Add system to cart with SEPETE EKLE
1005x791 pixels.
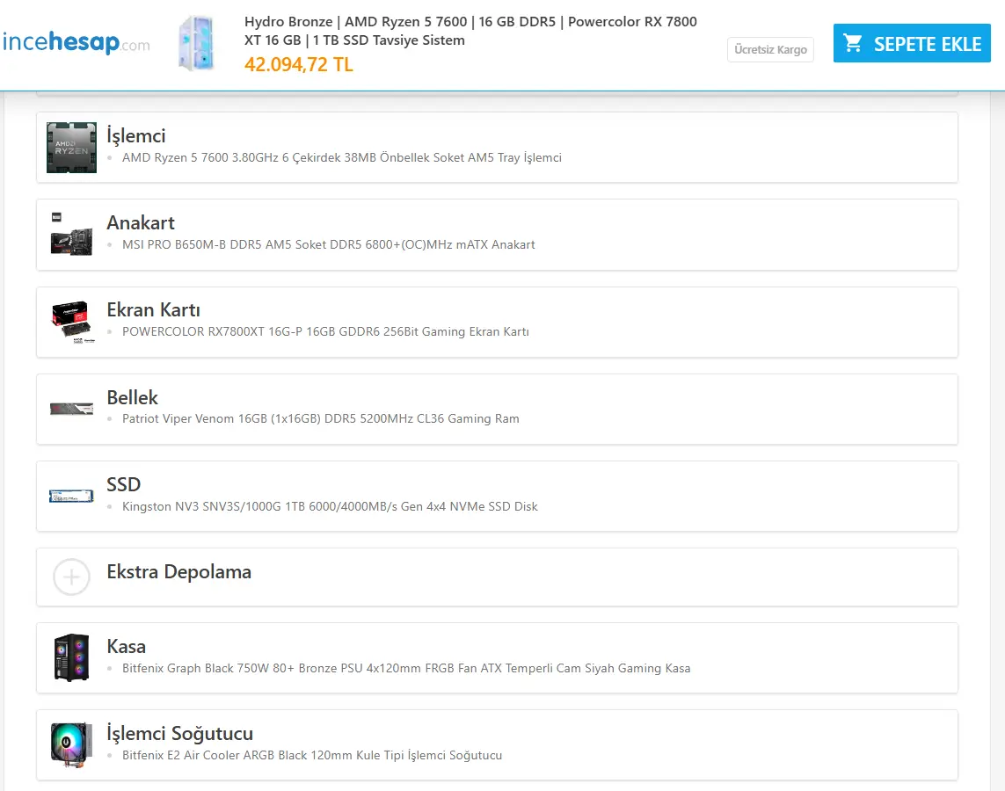coord(912,44)
